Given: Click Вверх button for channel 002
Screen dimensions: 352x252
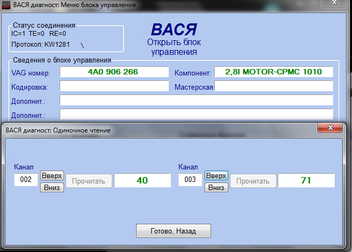Looking at the screenshot, I should [x=52, y=175].
